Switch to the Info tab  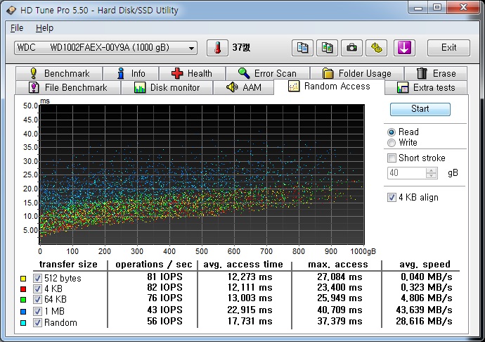point(131,73)
